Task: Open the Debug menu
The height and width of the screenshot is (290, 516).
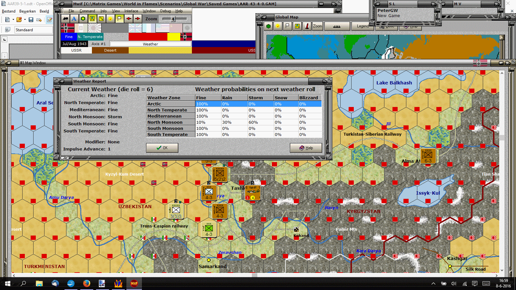Action: tap(165, 11)
